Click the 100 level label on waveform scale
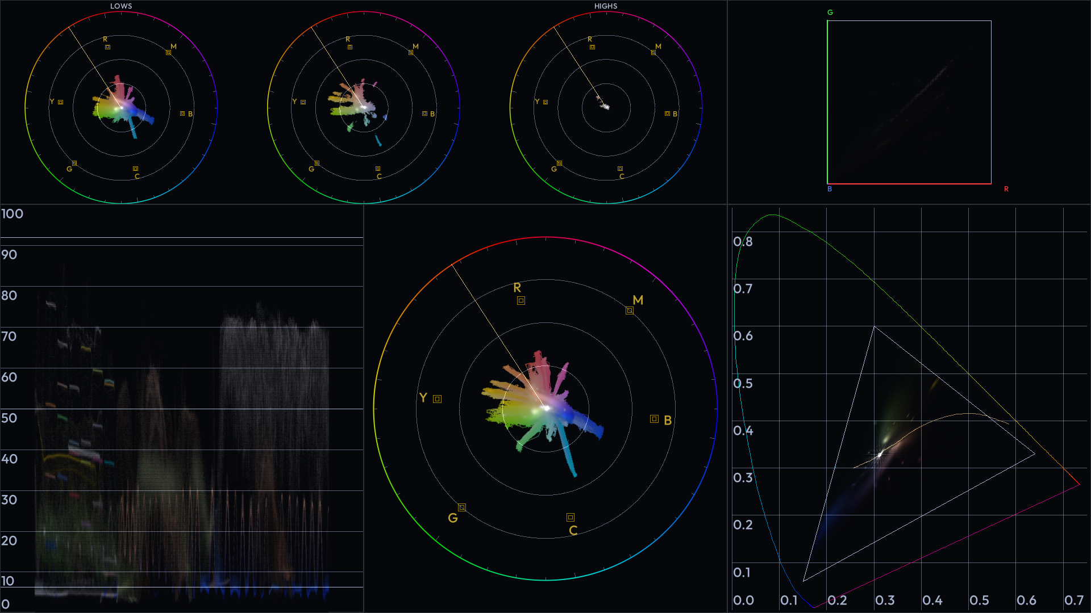 tap(12, 214)
